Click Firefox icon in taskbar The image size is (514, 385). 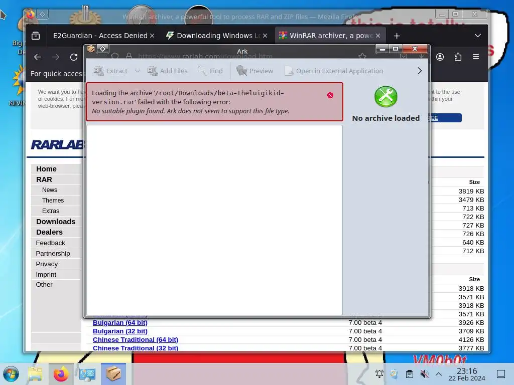pyautogui.click(x=61, y=374)
